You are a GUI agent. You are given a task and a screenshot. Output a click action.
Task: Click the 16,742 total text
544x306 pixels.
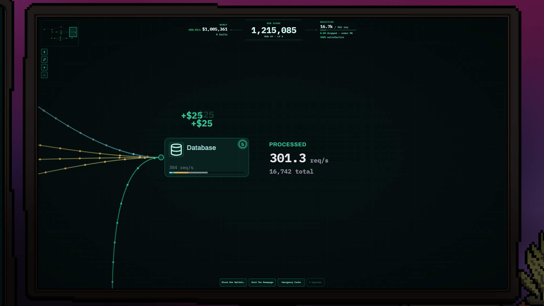[x=291, y=171]
